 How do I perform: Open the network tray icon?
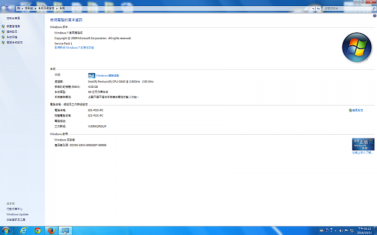click(x=352, y=231)
